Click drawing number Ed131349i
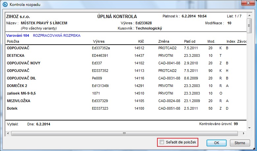The width and height of the screenshot is (257, 151). tap(100, 86)
